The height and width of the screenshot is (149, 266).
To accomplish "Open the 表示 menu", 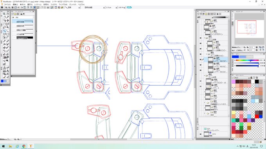I will [x=22, y=4].
